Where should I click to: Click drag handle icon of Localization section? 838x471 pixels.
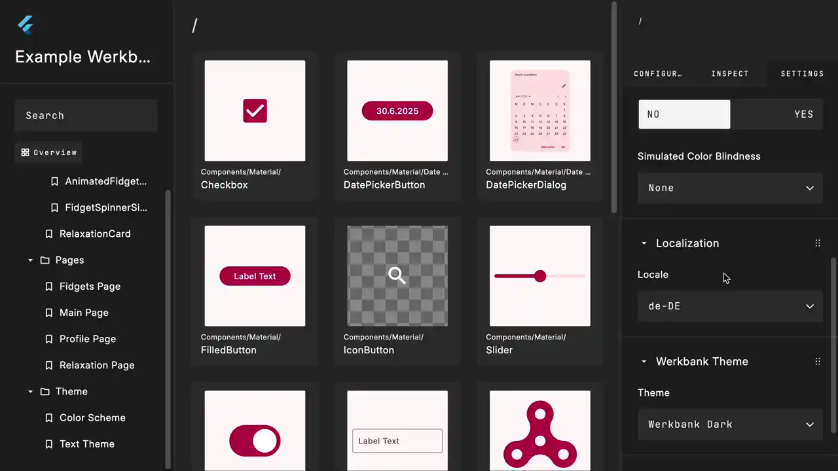point(818,243)
